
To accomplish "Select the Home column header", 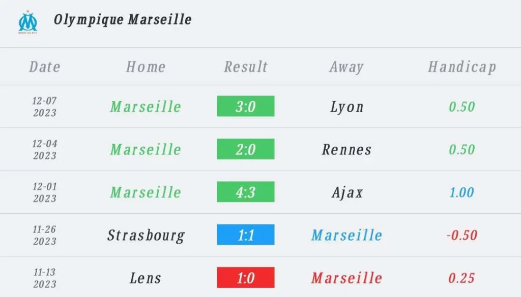I will coord(146,67).
